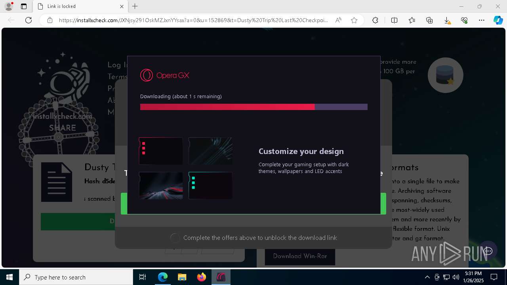The image size is (507, 285).
Task: Open a new browser tab
Action: pos(135,6)
